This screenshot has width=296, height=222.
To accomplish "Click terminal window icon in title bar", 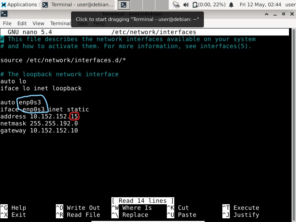I will pos(4,14).
